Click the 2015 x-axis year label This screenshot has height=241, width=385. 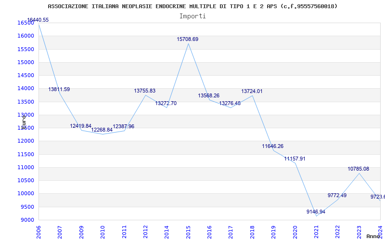coord(188,232)
